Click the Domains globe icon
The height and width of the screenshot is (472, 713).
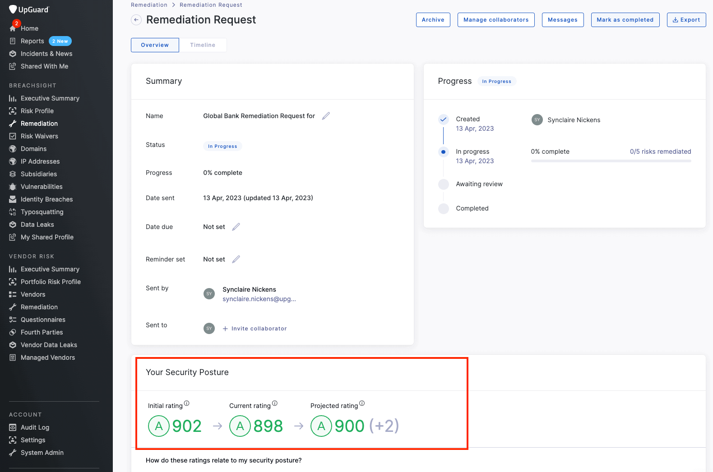tap(13, 149)
